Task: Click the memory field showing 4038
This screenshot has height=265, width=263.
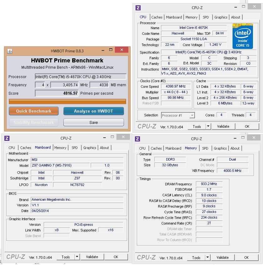Action: pos(99,85)
